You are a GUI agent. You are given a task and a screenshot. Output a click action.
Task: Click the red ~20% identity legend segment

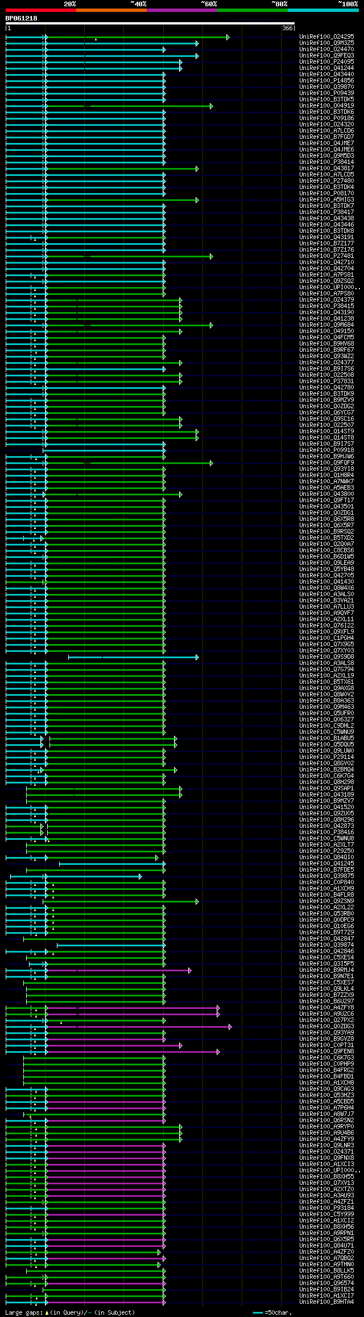41,10
